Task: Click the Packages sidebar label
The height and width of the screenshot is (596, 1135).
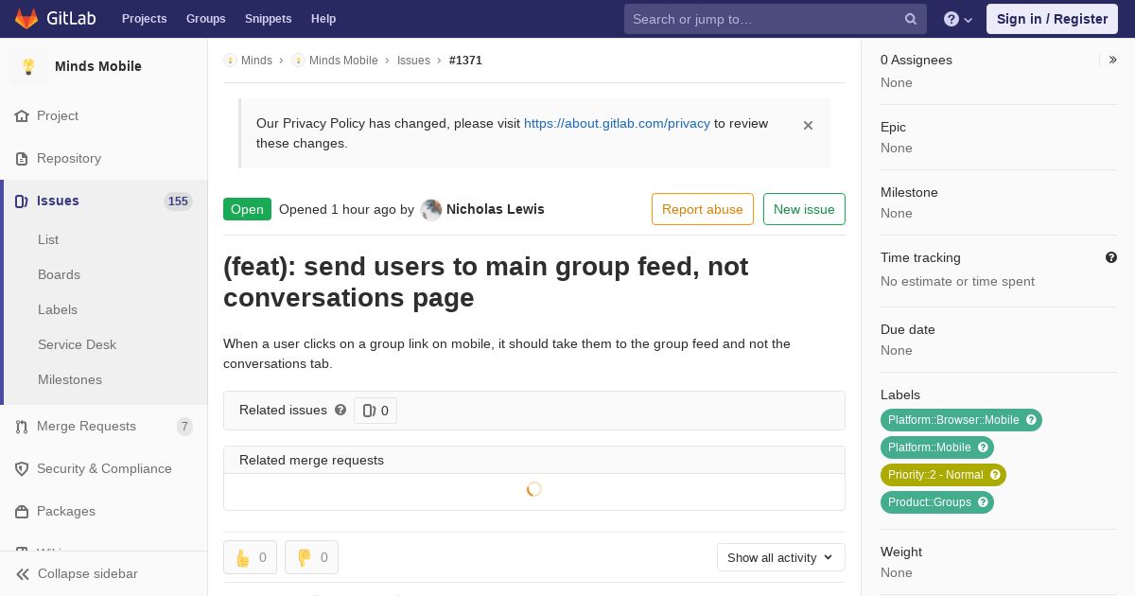Action: coord(66,511)
